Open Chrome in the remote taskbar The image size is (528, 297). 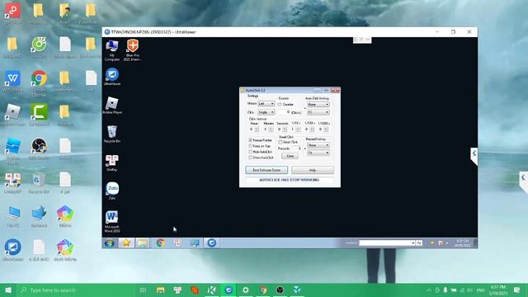(x=161, y=243)
